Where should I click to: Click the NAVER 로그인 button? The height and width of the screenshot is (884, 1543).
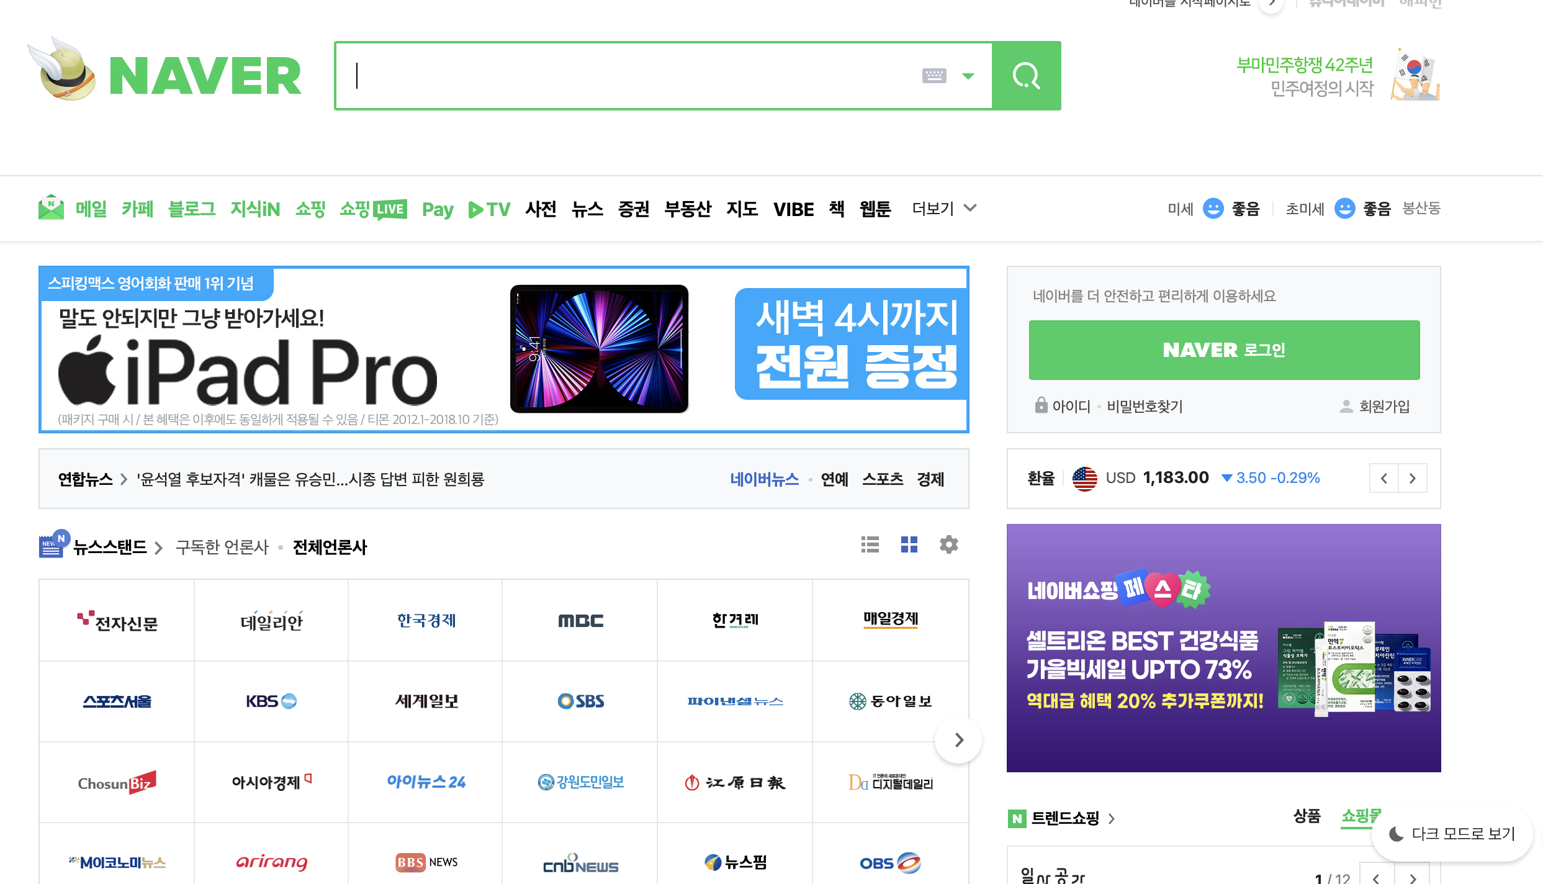(x=1224, y=350)
